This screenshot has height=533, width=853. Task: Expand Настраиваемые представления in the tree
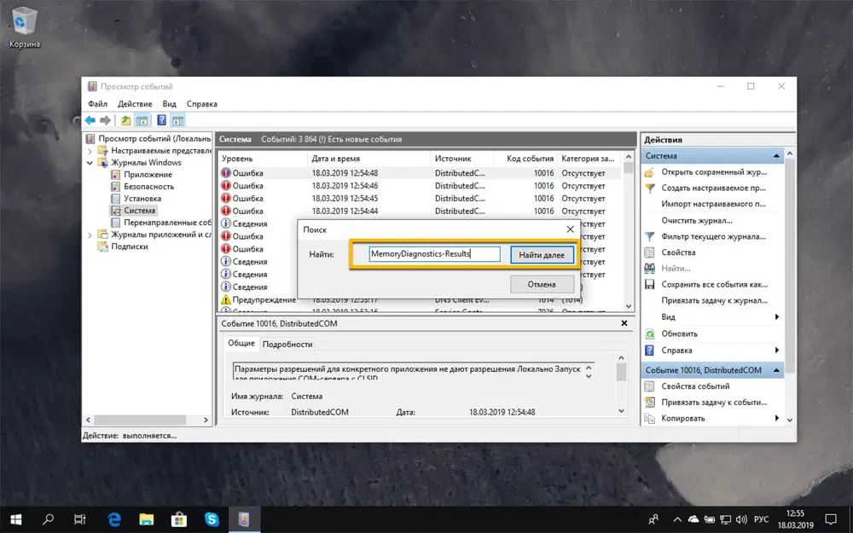tap(89, 151)
